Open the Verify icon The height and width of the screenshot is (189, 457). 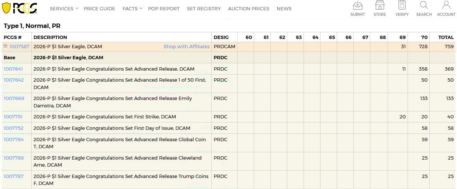pos(402,6)
